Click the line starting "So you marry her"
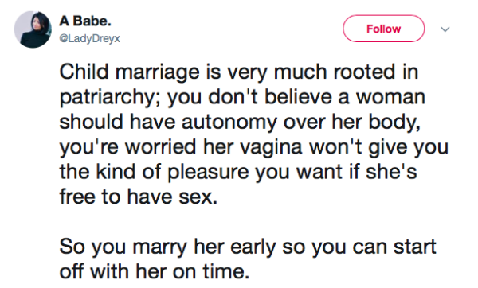The image size is (478, 288). (x=248, y=247)
